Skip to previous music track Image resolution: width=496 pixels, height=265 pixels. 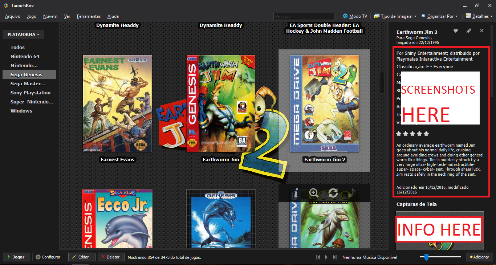coord(318,257)
